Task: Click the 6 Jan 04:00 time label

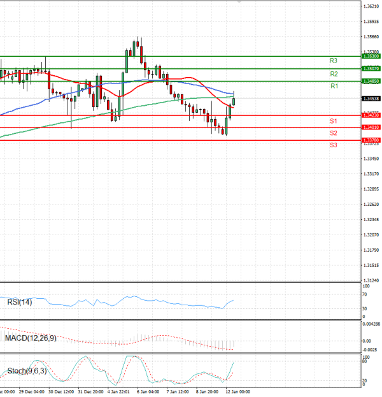Action: click(148, 392)
